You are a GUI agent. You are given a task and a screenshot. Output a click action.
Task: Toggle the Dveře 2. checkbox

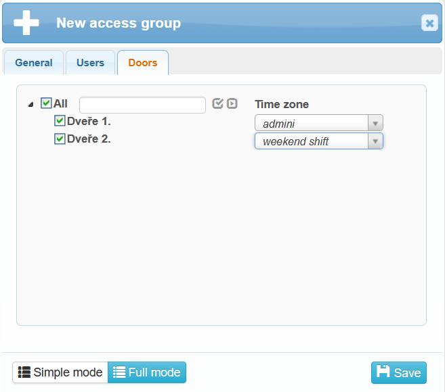[60, 139]
